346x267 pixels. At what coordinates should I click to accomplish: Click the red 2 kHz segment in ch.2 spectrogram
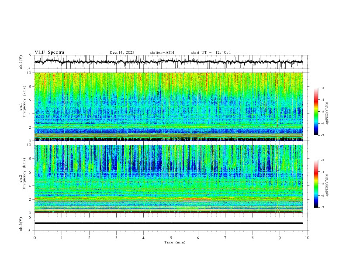point(197,199)
